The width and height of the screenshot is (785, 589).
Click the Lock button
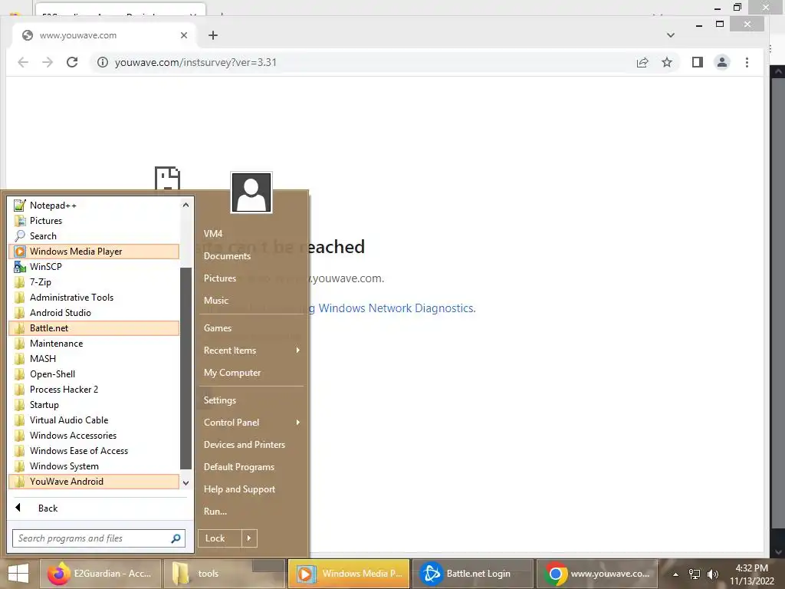coord(220,538)
